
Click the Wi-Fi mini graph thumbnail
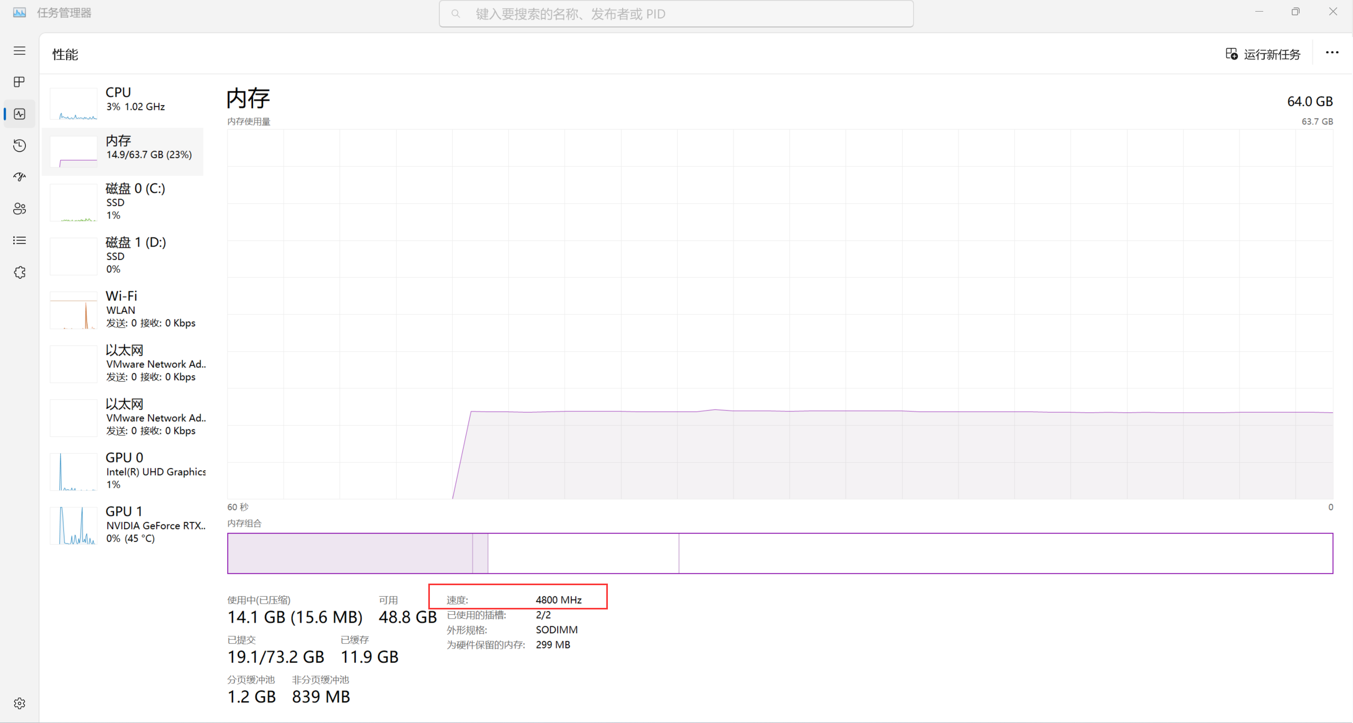click(73, 311)
